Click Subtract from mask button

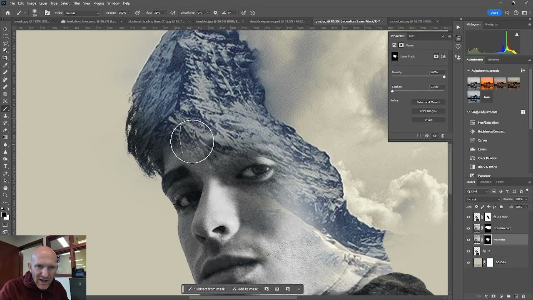(x=207, y=289)
